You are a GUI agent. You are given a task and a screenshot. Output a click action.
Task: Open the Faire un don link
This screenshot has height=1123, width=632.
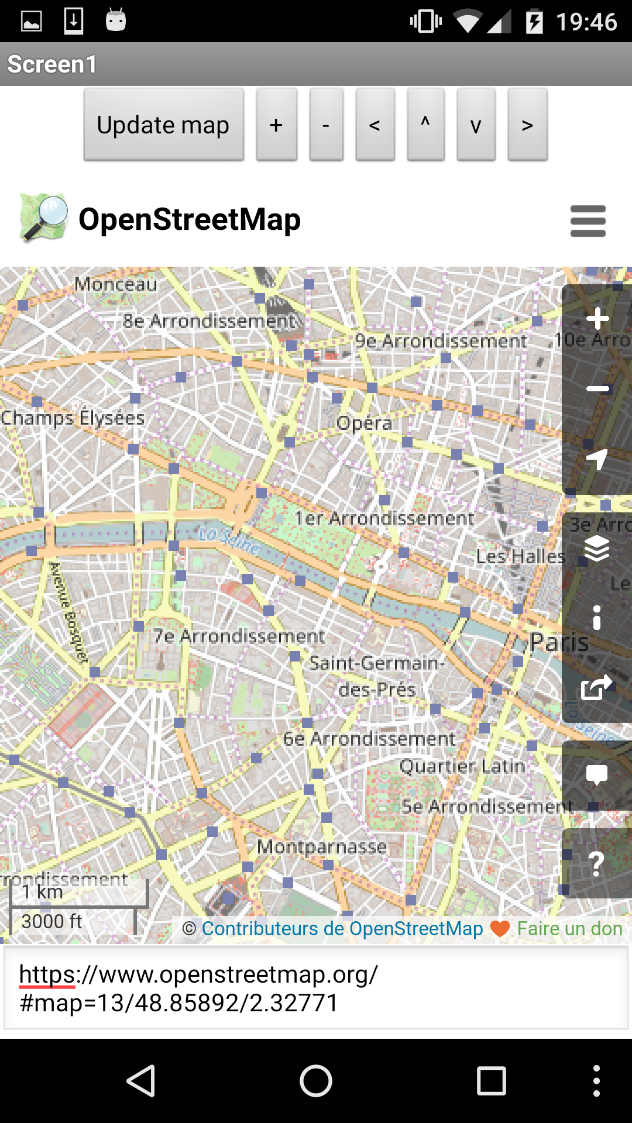(x=569, y=929)
